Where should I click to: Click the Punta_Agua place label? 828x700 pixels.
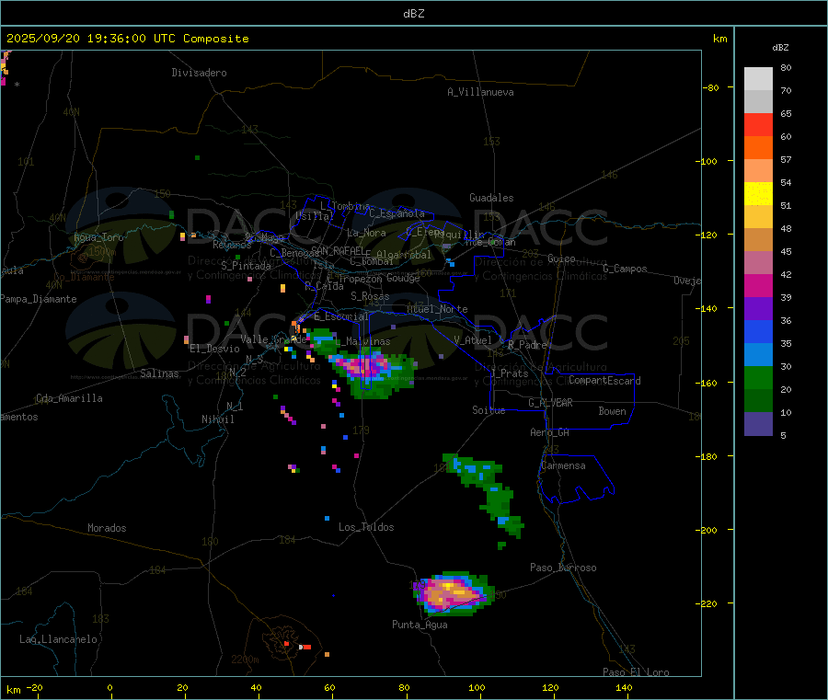420,625
